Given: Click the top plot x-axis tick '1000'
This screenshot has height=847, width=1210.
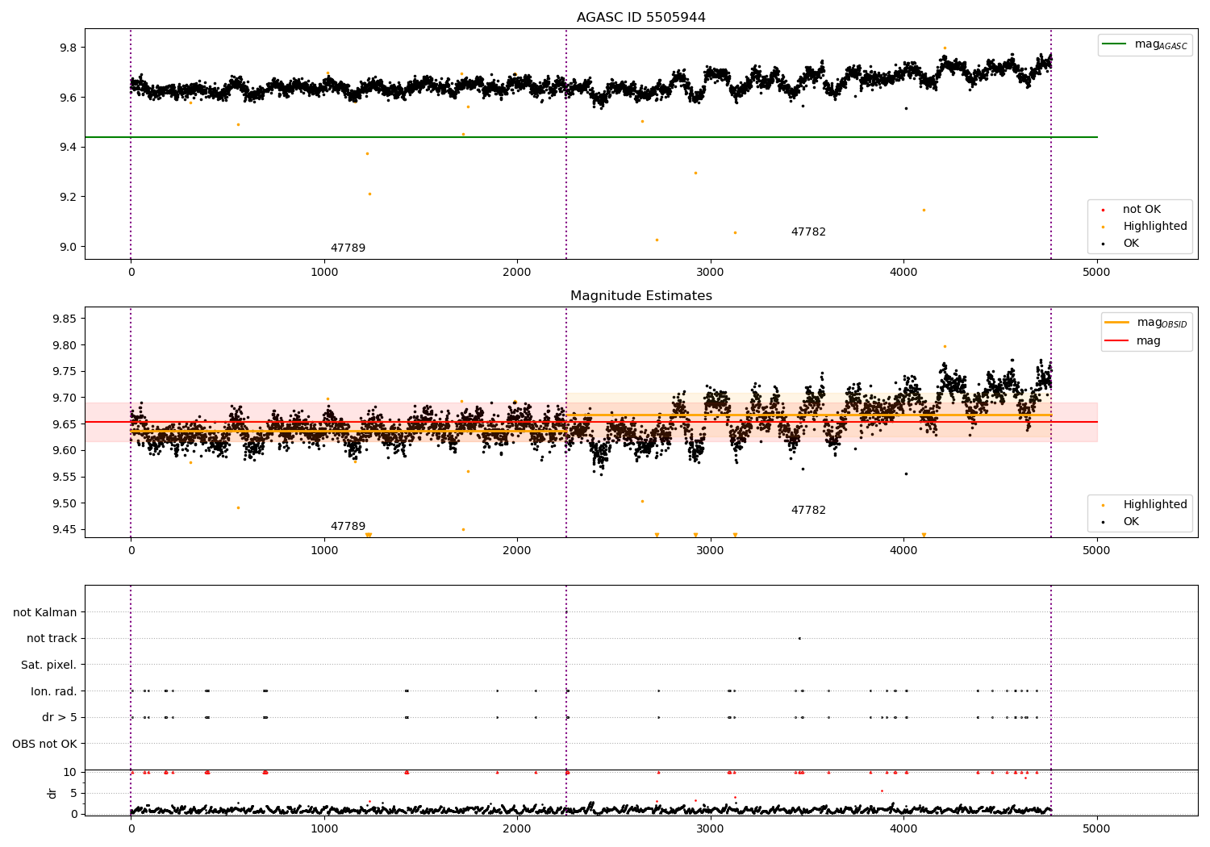Looking at the screenshot, I should pyautogui.click(x=324, y=272).
